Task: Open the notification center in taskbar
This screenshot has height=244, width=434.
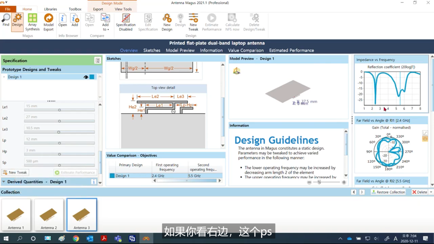Action: pyautogui.click(x=425, y=239)
